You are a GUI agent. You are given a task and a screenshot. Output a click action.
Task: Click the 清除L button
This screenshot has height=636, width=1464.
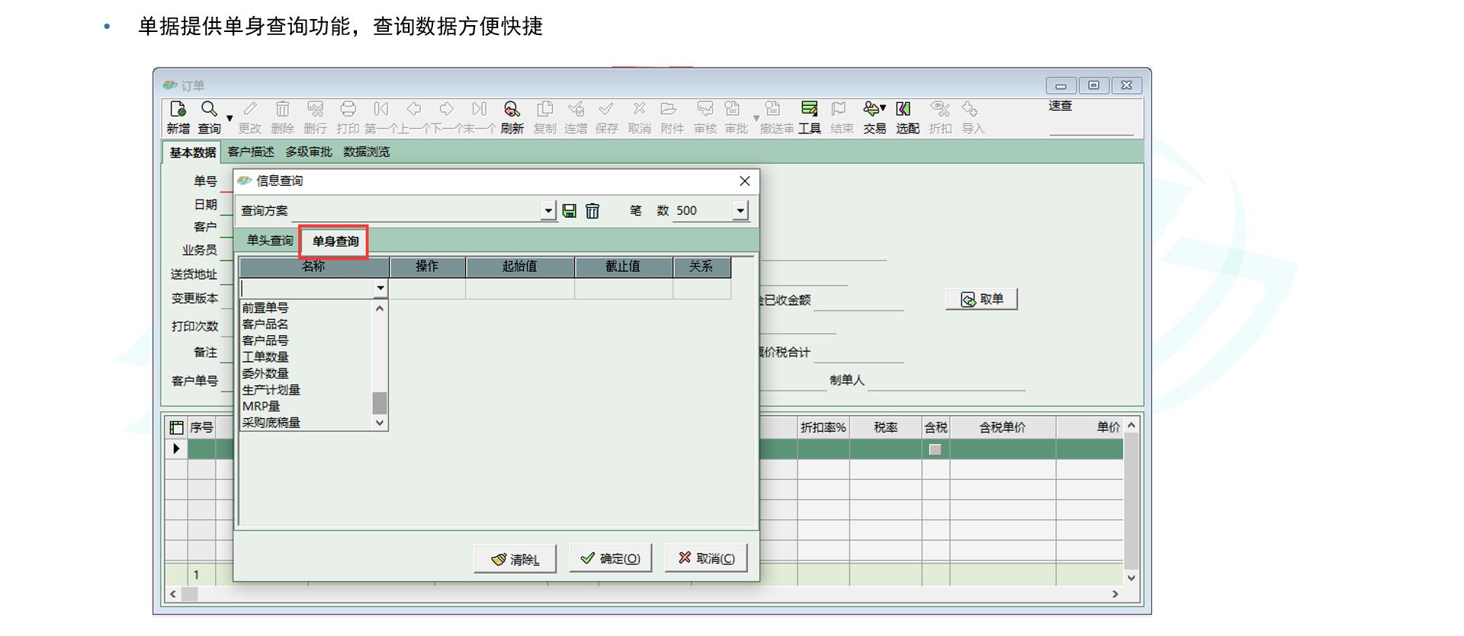[515, 559]
